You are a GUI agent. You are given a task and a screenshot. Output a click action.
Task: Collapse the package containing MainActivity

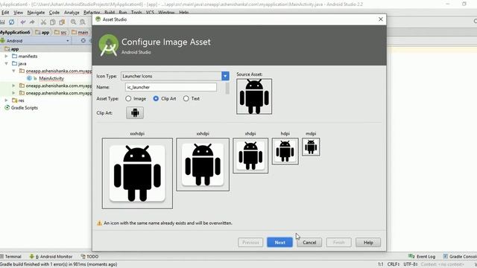pyautogui.click(x=13, y=71)
